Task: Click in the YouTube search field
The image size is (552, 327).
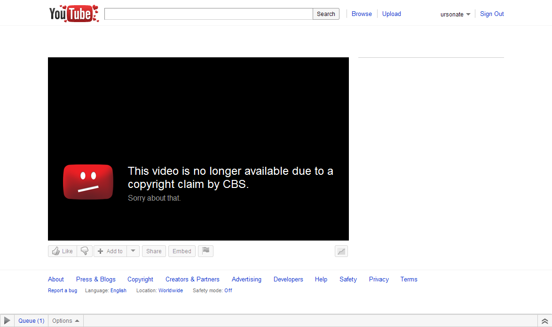Action: (x=208, y=14)
